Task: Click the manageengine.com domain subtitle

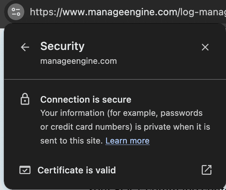Action: pos(78,61)
